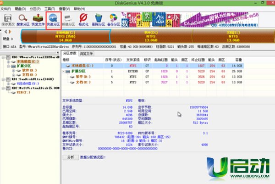Screen dimensions: 275x184
Task: Open the 分区(P) menu
Action: 35,9
